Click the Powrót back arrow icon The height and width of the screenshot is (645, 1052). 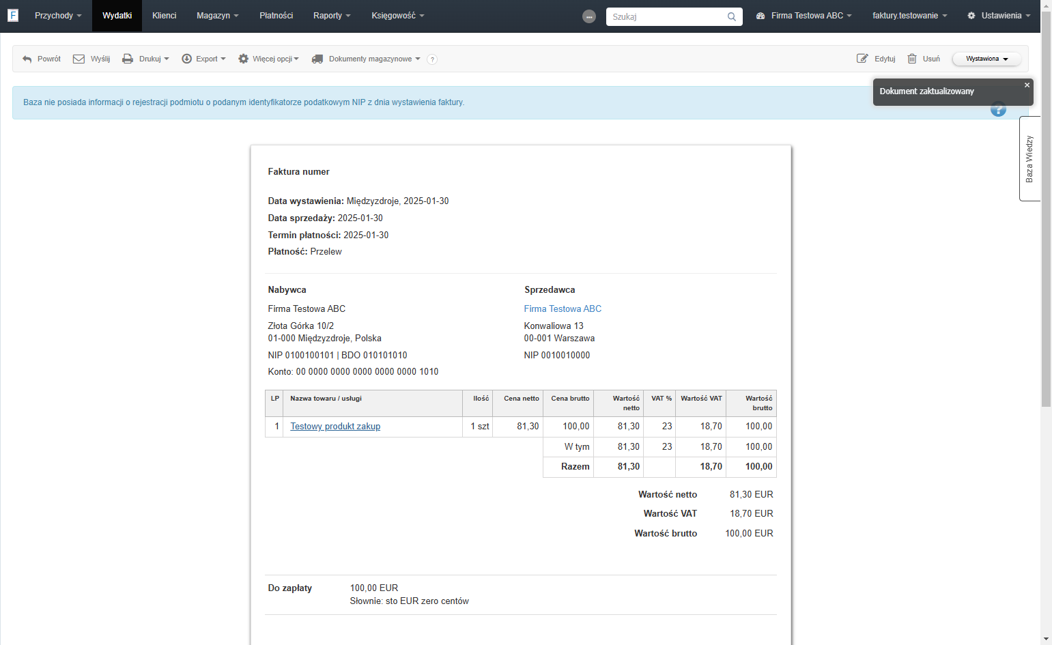click(x=27, y=59)
